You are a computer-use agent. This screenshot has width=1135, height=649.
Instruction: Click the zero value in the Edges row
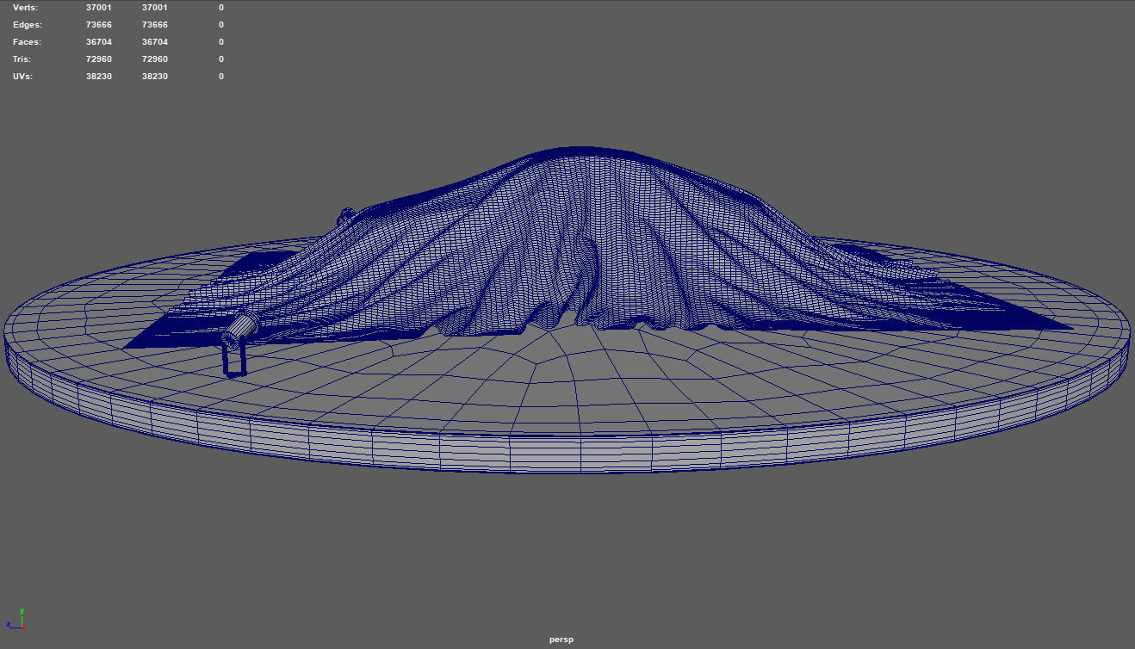(x=221, y=24)
